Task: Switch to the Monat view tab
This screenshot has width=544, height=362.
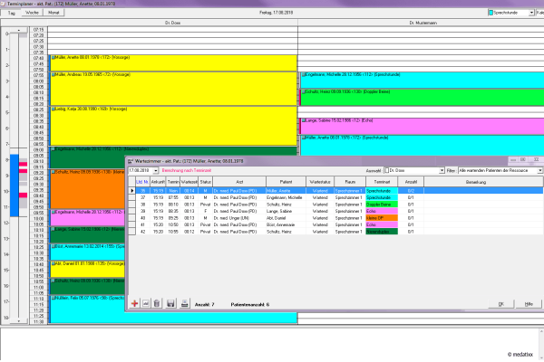Action: point(53,13)
